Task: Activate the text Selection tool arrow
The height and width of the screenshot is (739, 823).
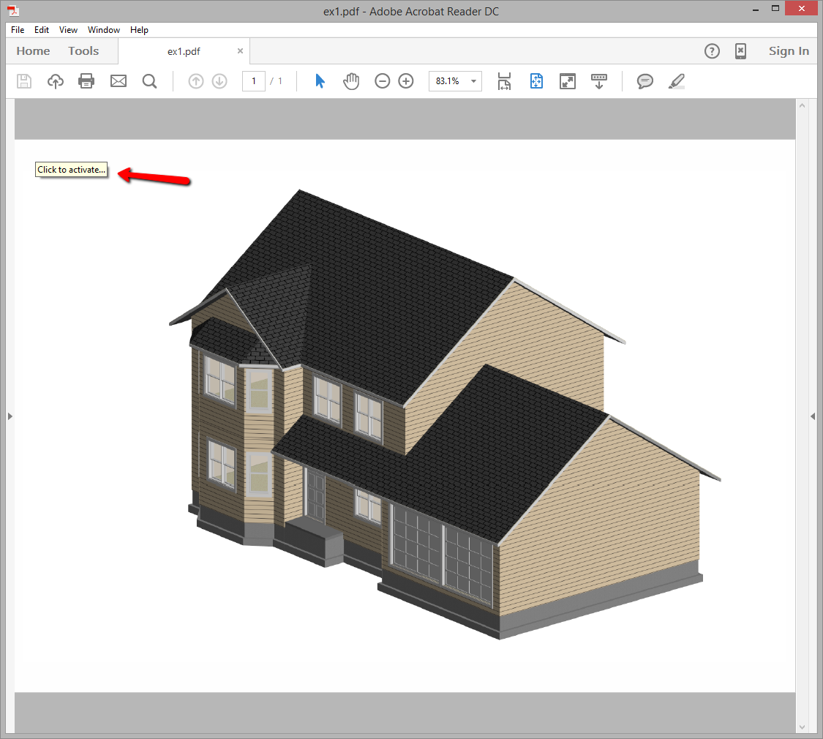Action: (x=320, y=80)
